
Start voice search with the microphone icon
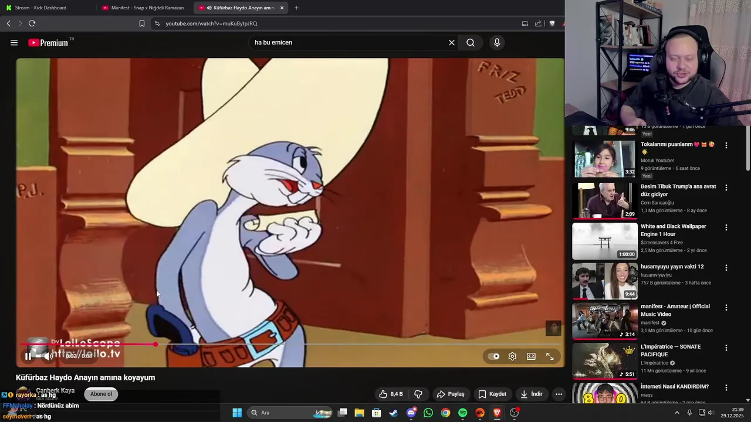(x=497, y=42)
